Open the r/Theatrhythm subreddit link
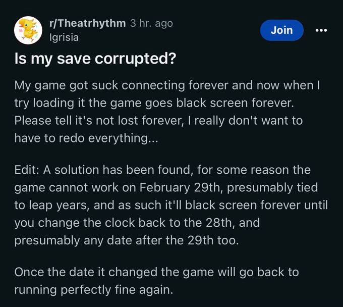Viewport: 343px width, 307px height. coord(87,24)
